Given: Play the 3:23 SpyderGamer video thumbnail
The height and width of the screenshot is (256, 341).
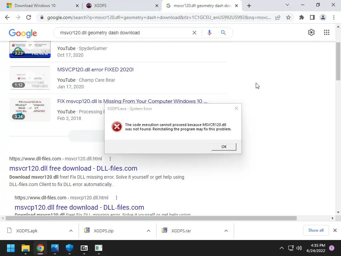Looking at the screenshot, I should pyautogui.click(x=30, y=50).
